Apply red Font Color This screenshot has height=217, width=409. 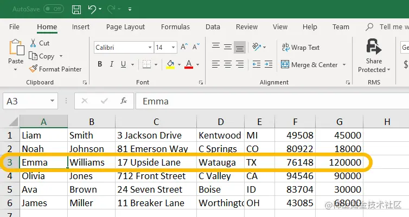(x=189, y=64)
